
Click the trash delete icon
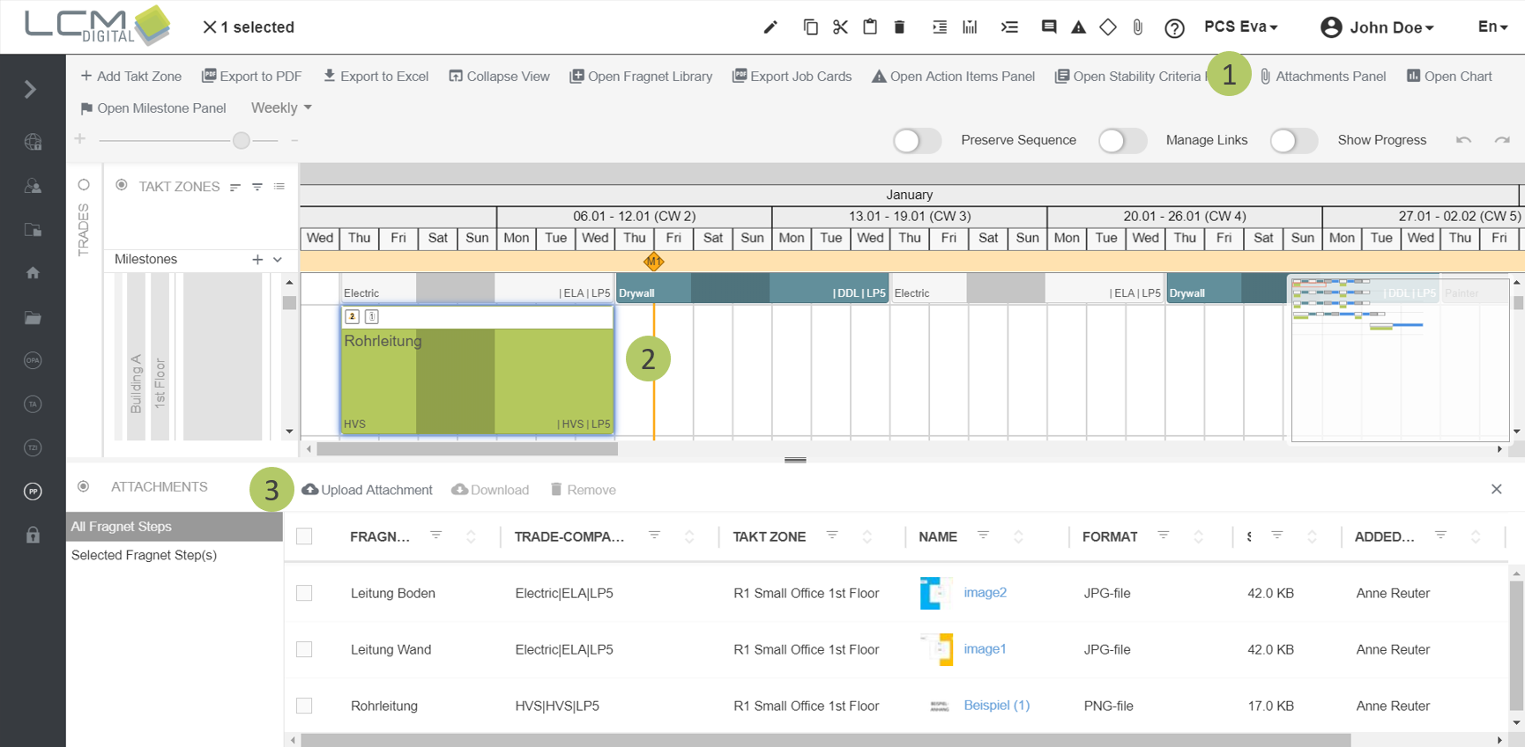coord(899,27)
